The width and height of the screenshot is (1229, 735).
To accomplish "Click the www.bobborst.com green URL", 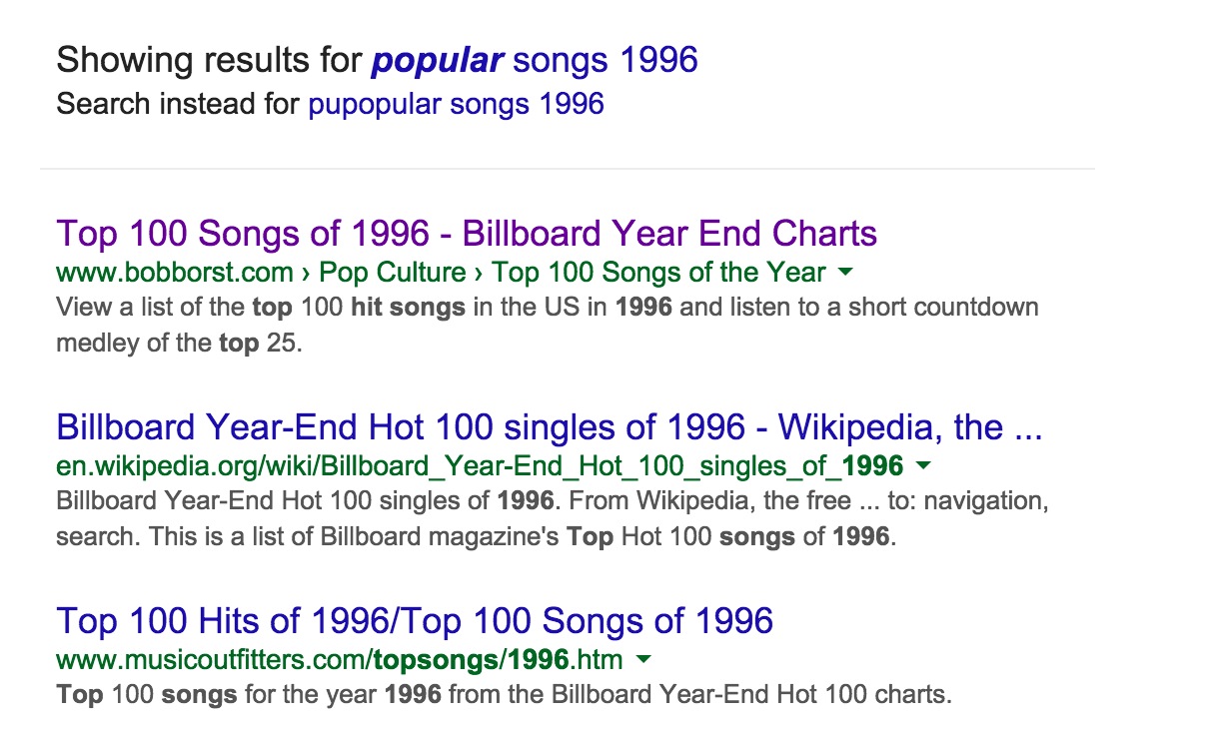I will pos(175,273).
